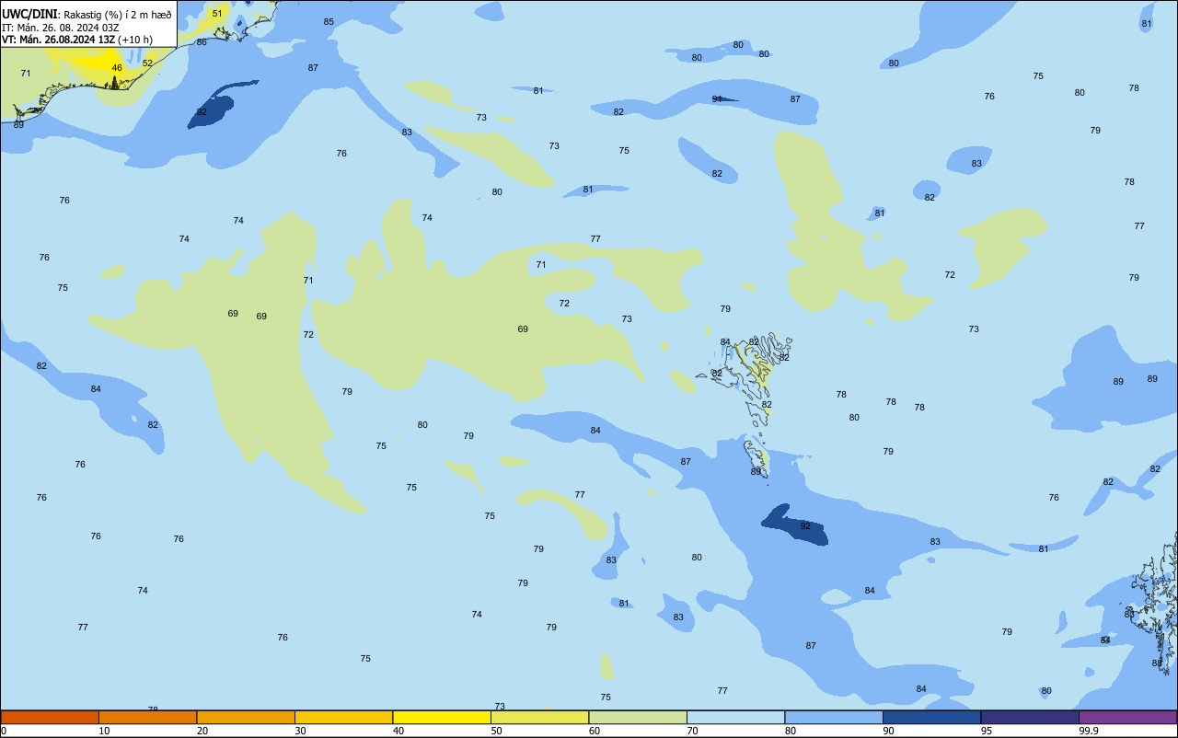Select the 85 humidity value at top
This screenshot has width=1178, height=738.
point(329,21)
